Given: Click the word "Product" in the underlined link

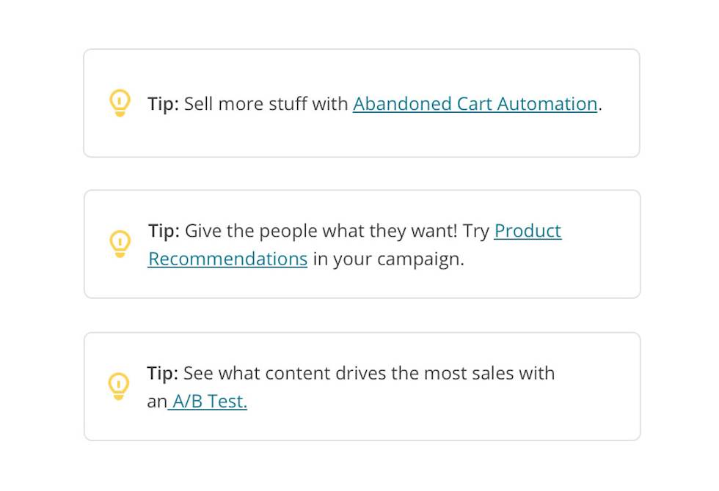Looking at the screenshot, I should click(x=528, y=231).
